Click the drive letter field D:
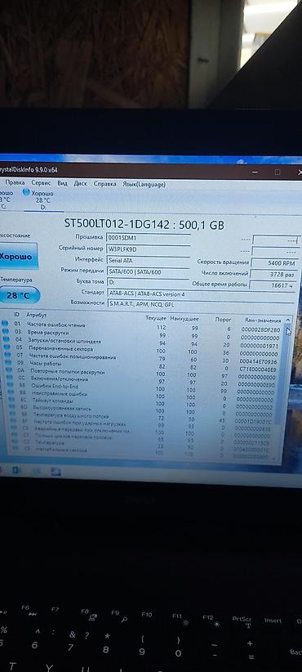302x672 pixels. tap(148, 282)
